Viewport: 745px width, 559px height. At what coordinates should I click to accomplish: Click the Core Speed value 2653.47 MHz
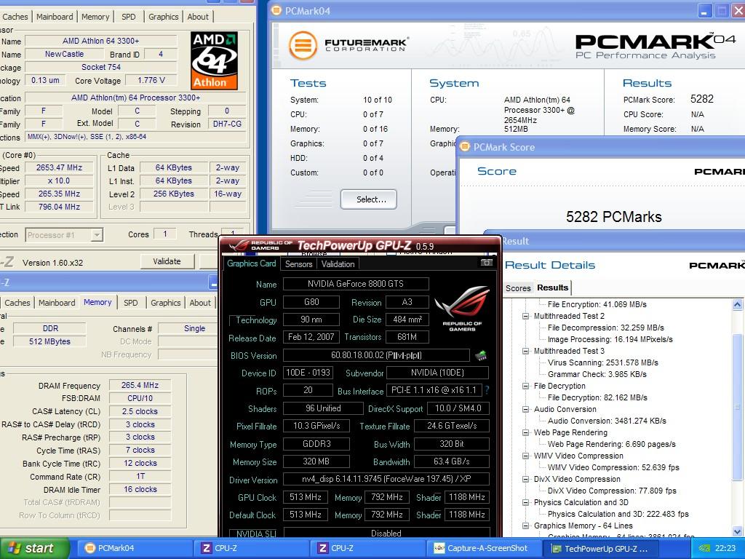point(59,168)
